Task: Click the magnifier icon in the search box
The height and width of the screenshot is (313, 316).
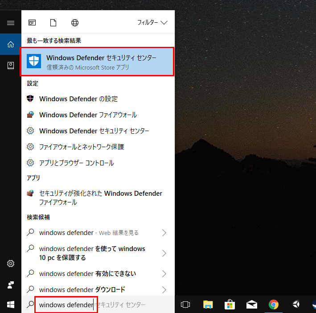Action: pos(30,305)
